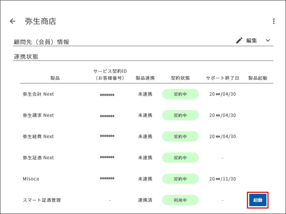This screenshot has width=286, height=214.
Task: Select the Misoca product row name
Action: point(31,179)
